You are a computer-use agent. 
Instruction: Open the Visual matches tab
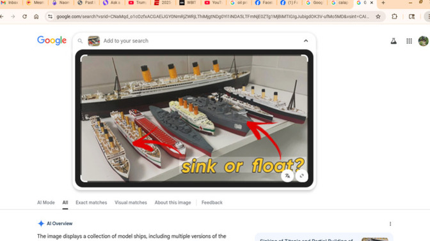pos(131,203)
